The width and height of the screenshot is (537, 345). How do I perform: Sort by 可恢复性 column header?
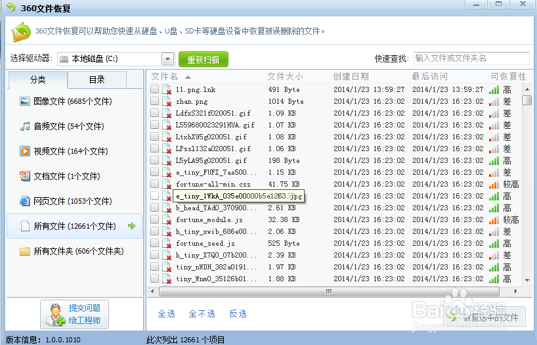coord(508,76)
